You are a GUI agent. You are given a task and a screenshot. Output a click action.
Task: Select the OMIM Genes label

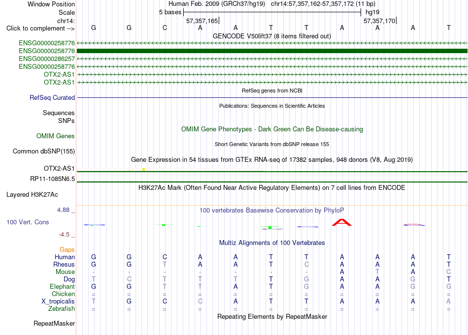point(56,136)
